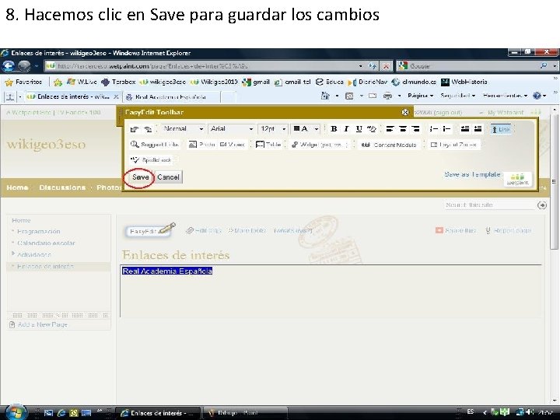Align text center
The image size is (560, 420).
coord(403,129)
